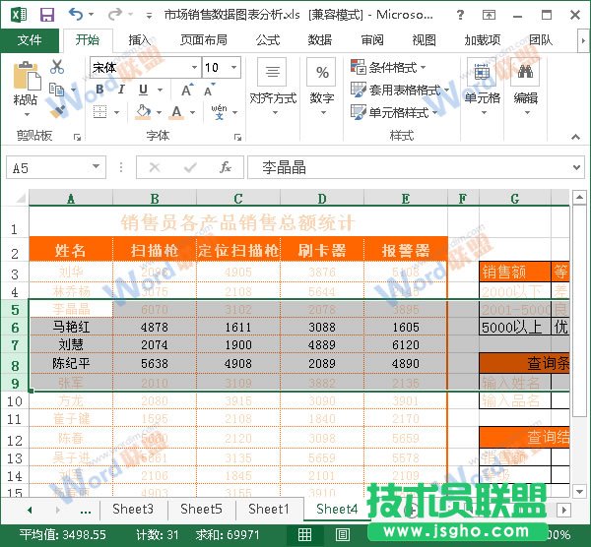Select column B header
This screenshot has height=547, width=591.
pyautogui.click(x=155, y=198)
